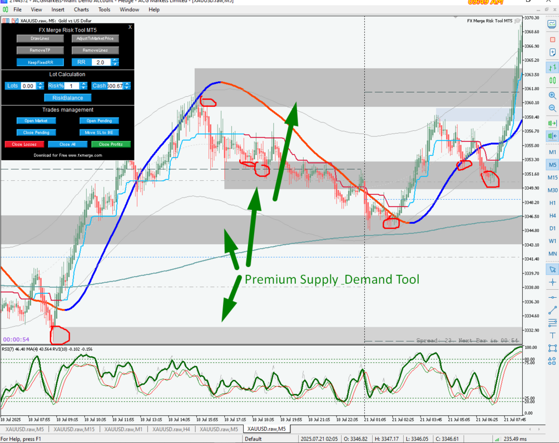Select the trendline drawing tool

click(x=552, y=310)
